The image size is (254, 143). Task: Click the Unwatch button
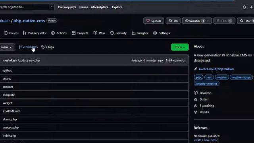(x=194, y=21)
